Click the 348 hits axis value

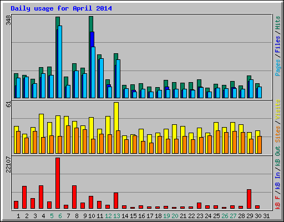9,20
